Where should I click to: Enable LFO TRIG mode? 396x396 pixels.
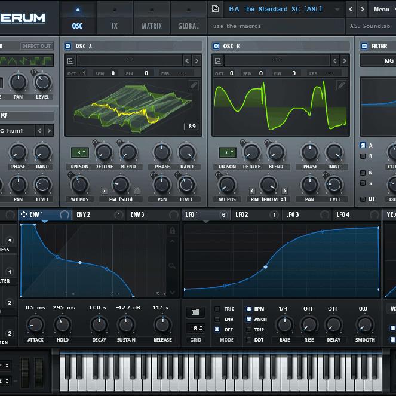217,309
